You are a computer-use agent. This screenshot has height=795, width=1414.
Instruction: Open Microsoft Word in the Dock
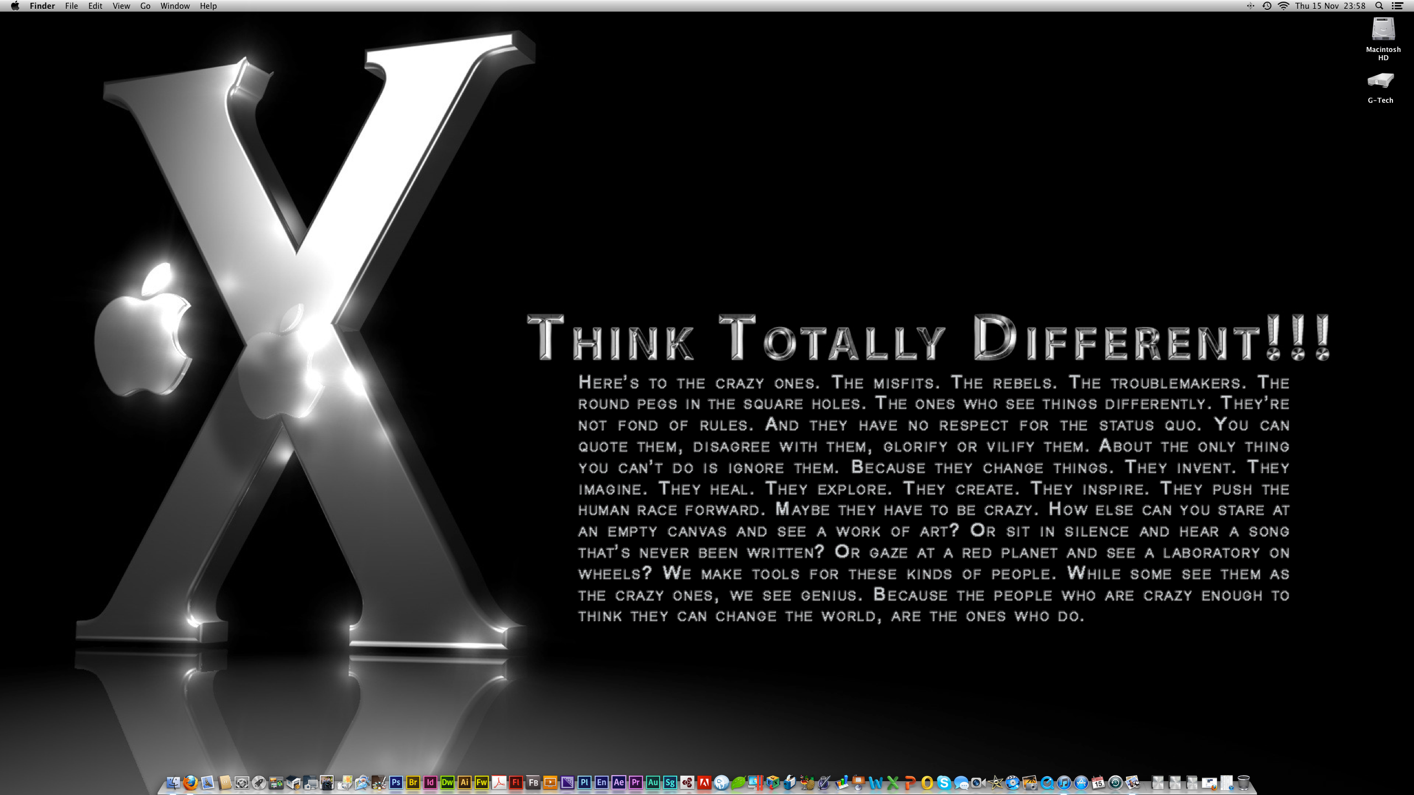point(875,782)
